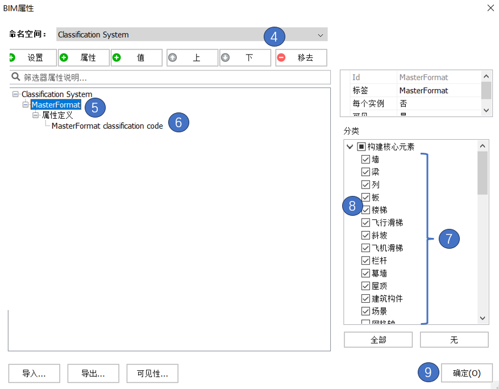499x389 pixels.
Task: Select the Classification System root item
Action: (x=57, y=94)
